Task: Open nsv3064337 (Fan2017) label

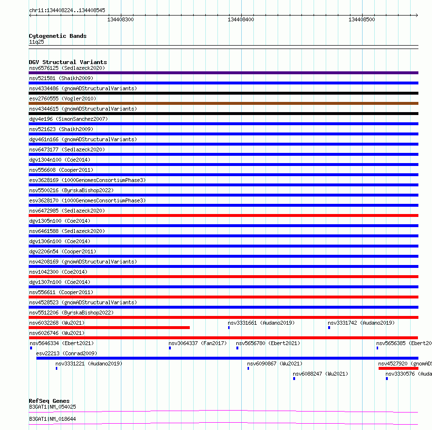Action: coord(198,343)
